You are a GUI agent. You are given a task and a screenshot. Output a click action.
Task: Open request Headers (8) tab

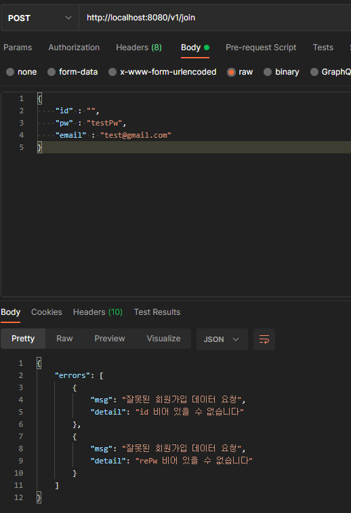139,47
